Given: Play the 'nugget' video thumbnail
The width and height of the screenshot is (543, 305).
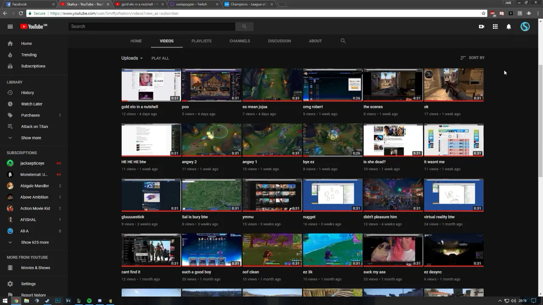Looking at the screenshot, I should click(333, 195).
